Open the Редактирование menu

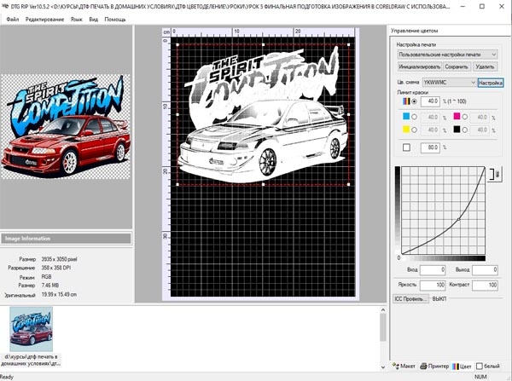point(44,20)
